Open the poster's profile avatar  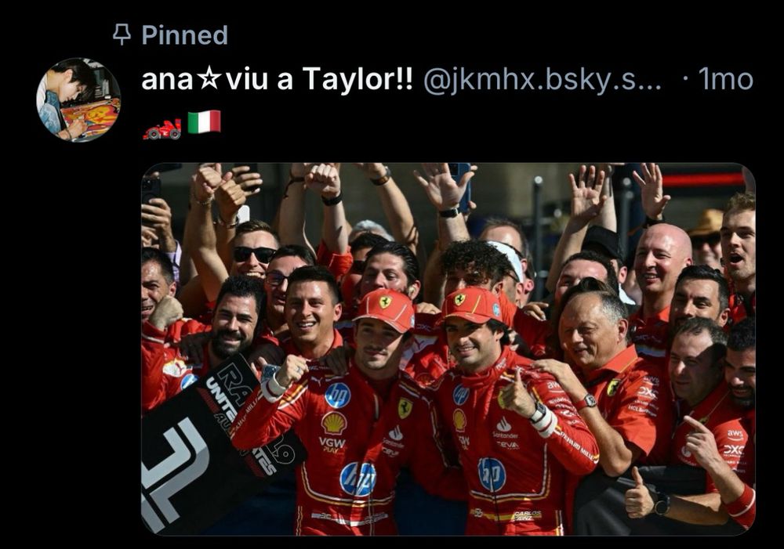(x=78, y=100)
